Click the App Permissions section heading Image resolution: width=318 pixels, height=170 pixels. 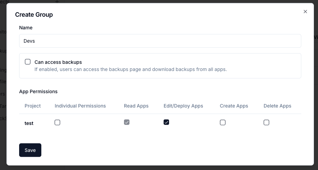(x=38, y=91)
